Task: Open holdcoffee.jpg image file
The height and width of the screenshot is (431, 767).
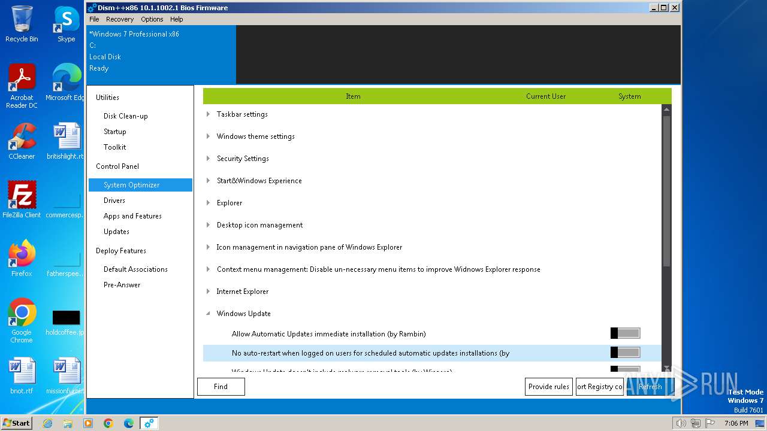Action: (x=65, y=322)
